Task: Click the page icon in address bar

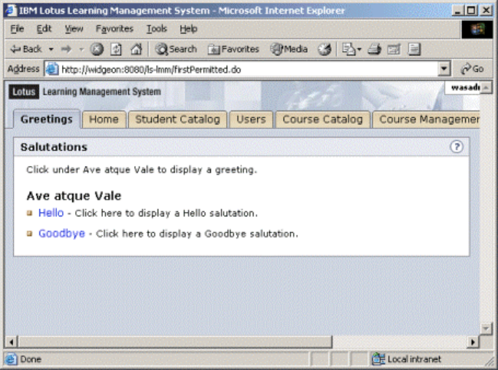Action: click(52, 69)
